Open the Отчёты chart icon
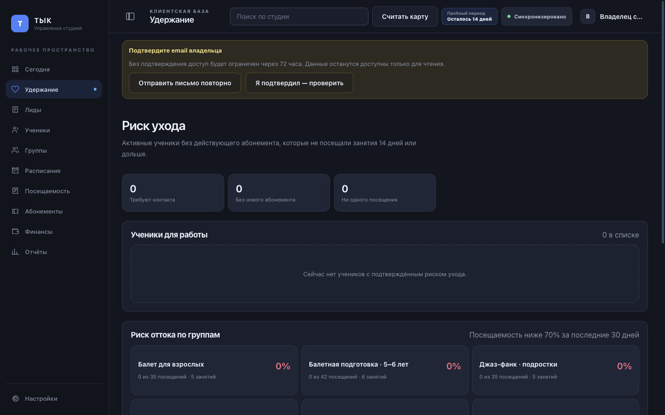The image size is (665, 415). click(x=15, y=252)
